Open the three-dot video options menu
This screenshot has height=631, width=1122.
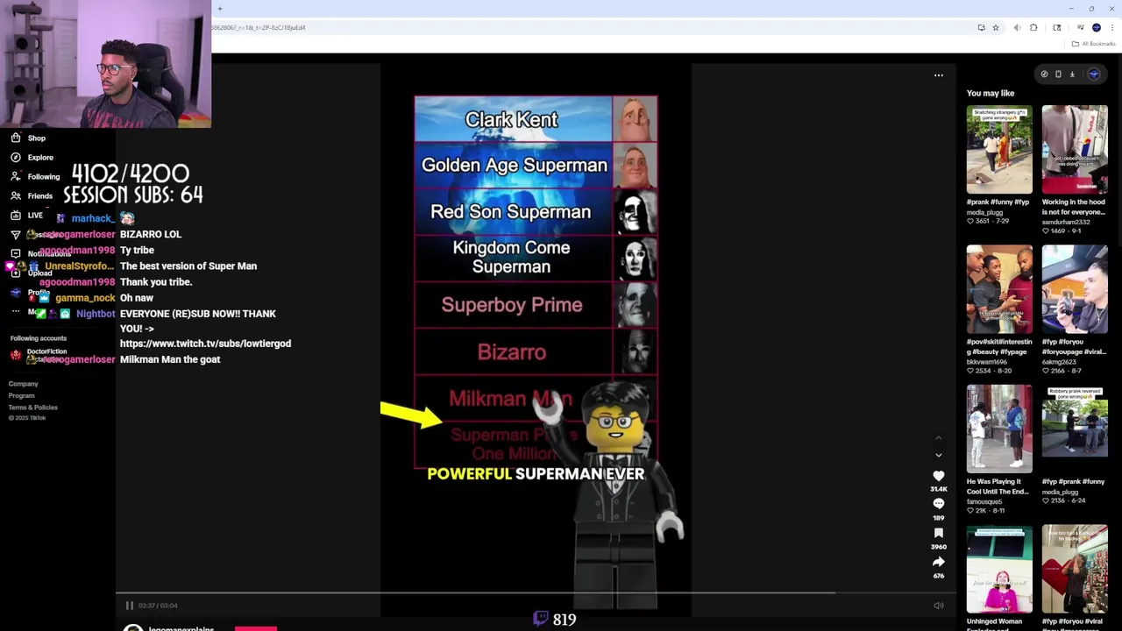pos(939,75)
